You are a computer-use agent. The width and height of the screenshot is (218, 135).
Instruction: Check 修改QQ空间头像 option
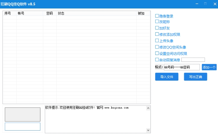coord(157,47)
